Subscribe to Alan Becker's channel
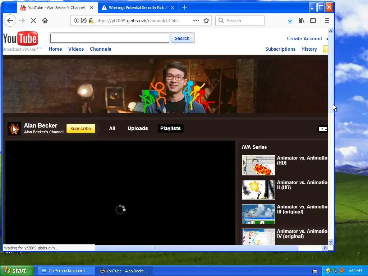Viewport: 368px width, 276px height. click(81, 129)
